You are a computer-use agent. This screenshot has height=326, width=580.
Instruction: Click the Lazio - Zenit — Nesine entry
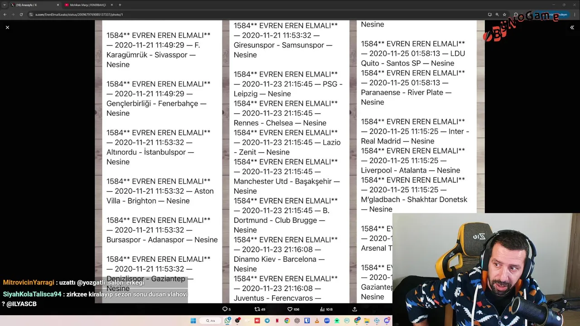point(287,142)
